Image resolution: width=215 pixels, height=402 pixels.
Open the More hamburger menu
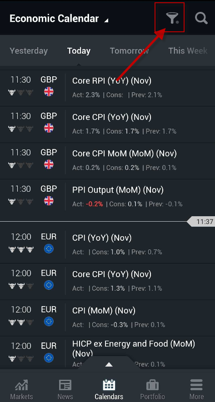[196, 389]
